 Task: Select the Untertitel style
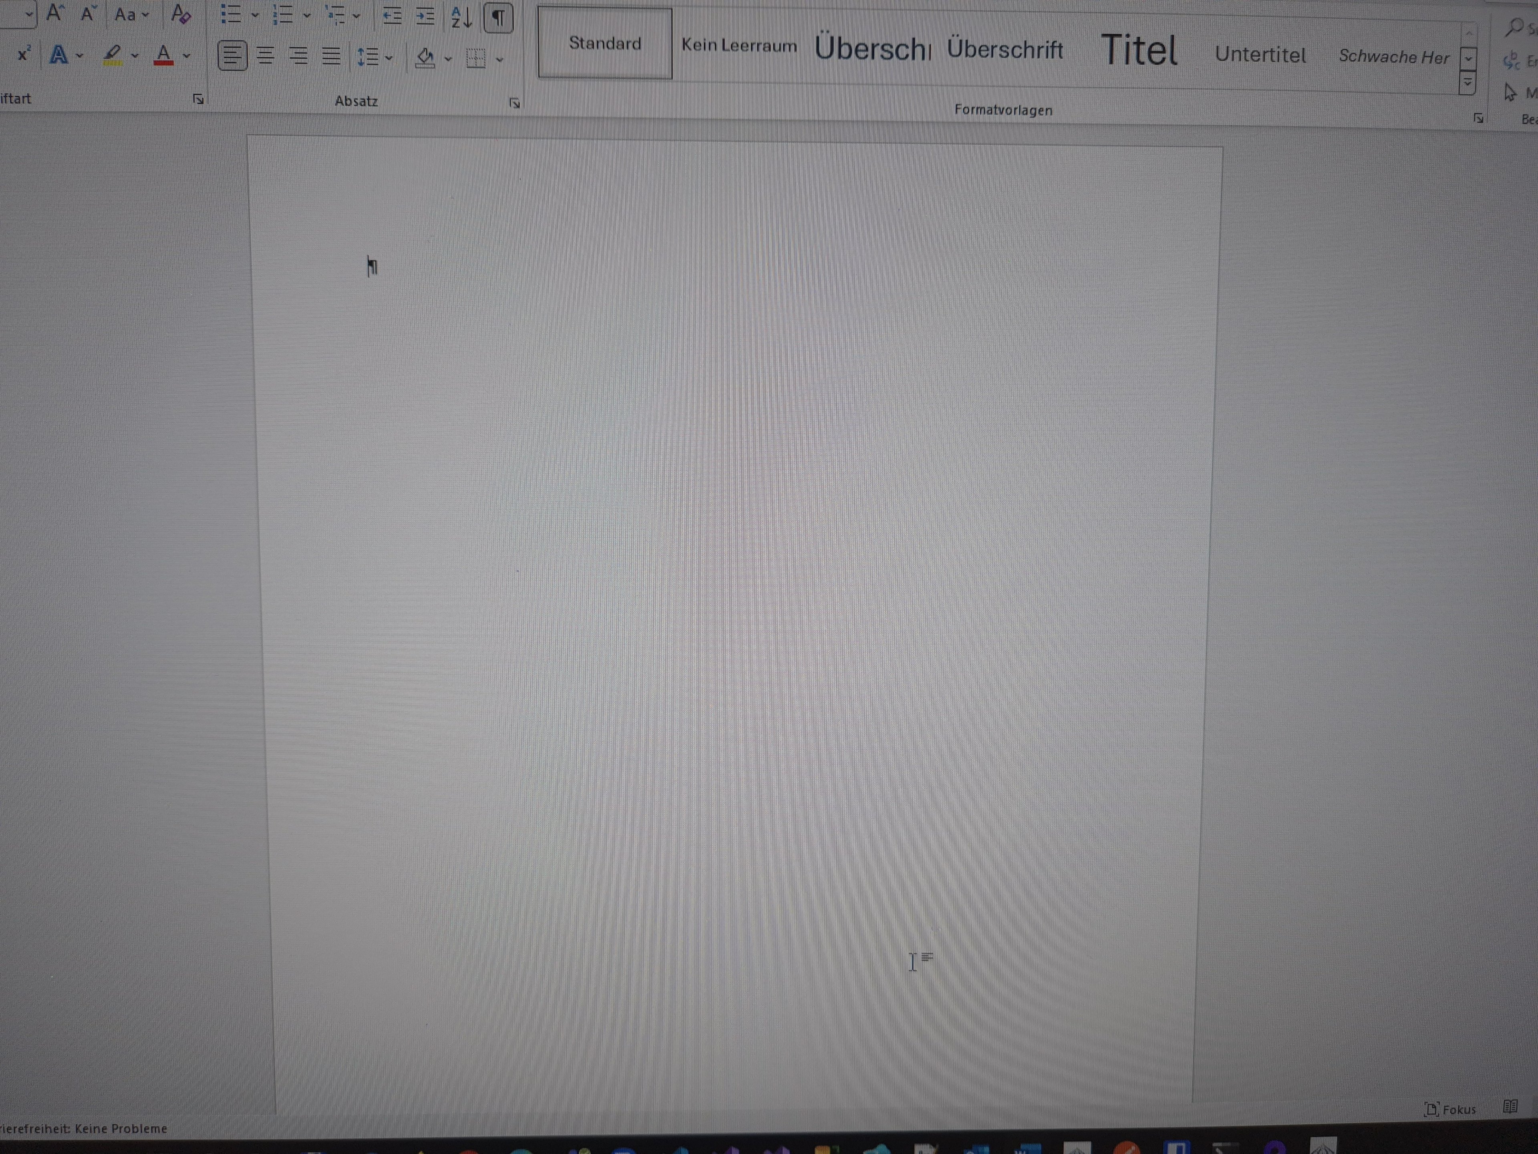coord(1260,55)
